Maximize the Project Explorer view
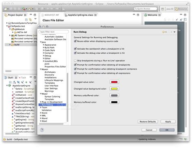Screen dimensions: 192x149 35,15
